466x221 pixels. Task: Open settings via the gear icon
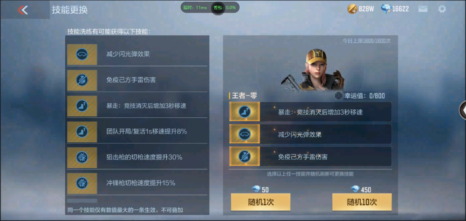point(442,9)
